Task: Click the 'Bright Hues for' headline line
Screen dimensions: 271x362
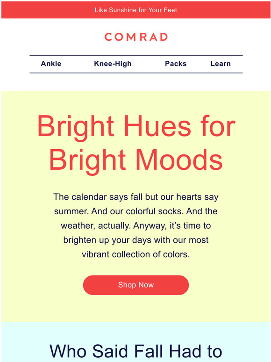Action: point(136,127)
